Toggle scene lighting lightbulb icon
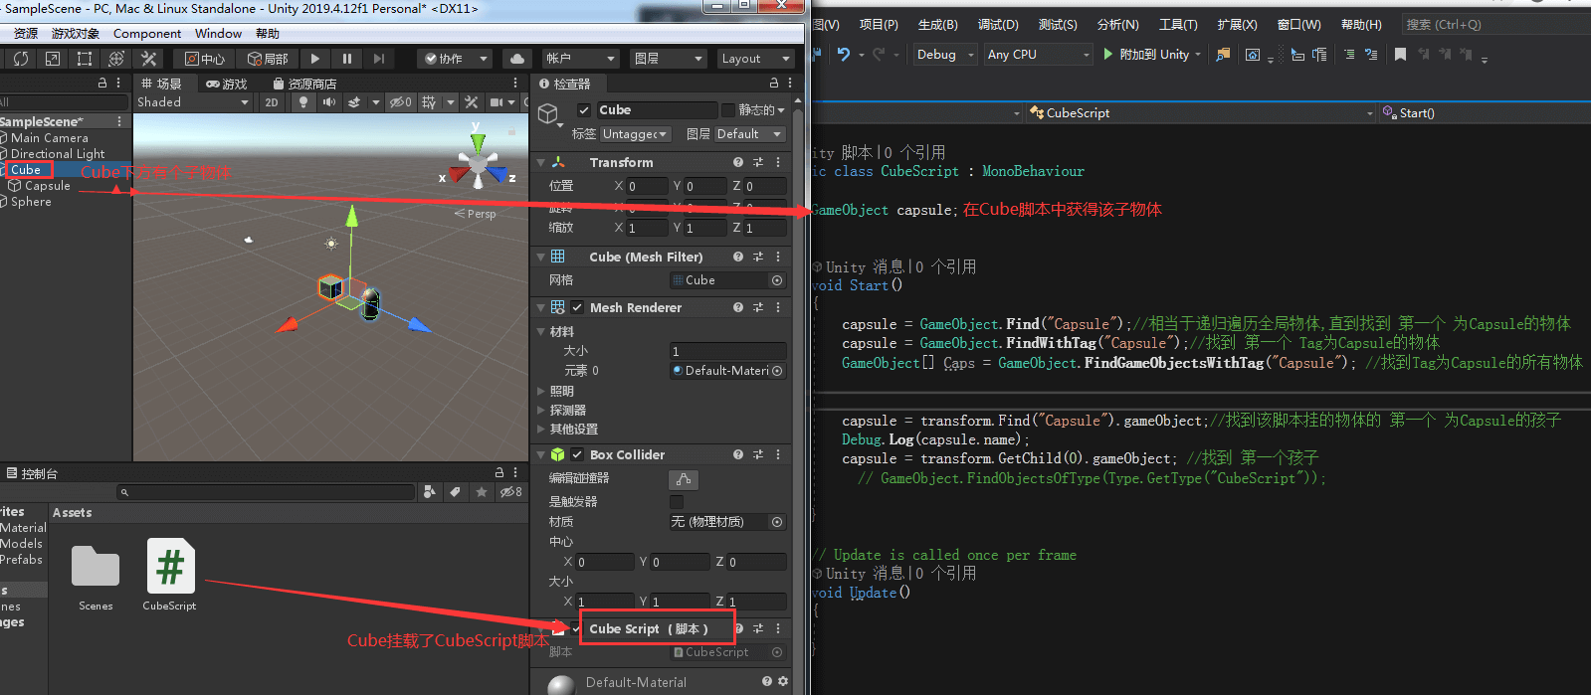This screenshot has height=695, width=1591. (303, 102)
